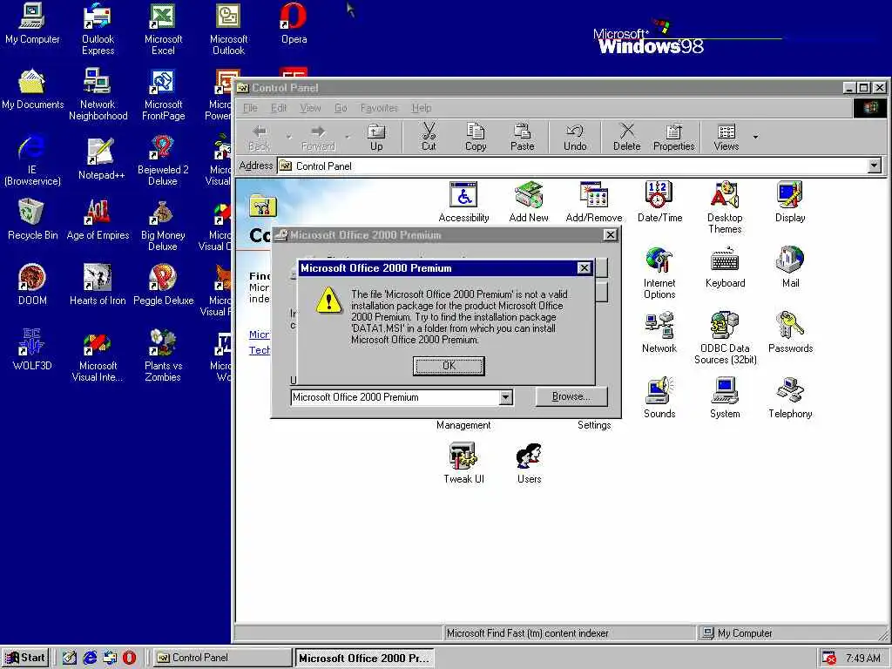
Task: Expand the Microsoft Office 2000 Premium combo box arrow
Action: click(x=506, y=397)
